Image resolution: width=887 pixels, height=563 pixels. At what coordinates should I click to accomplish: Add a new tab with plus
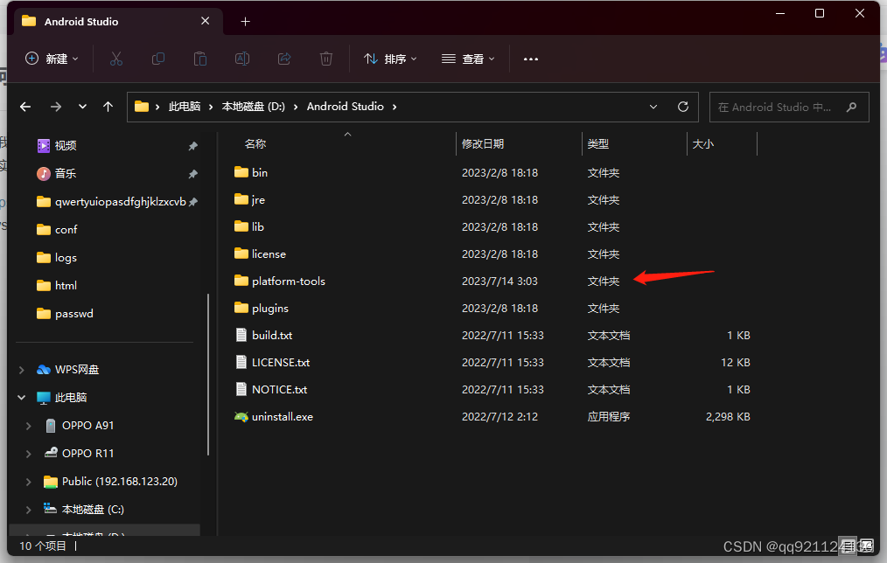(x=245, y=22)
